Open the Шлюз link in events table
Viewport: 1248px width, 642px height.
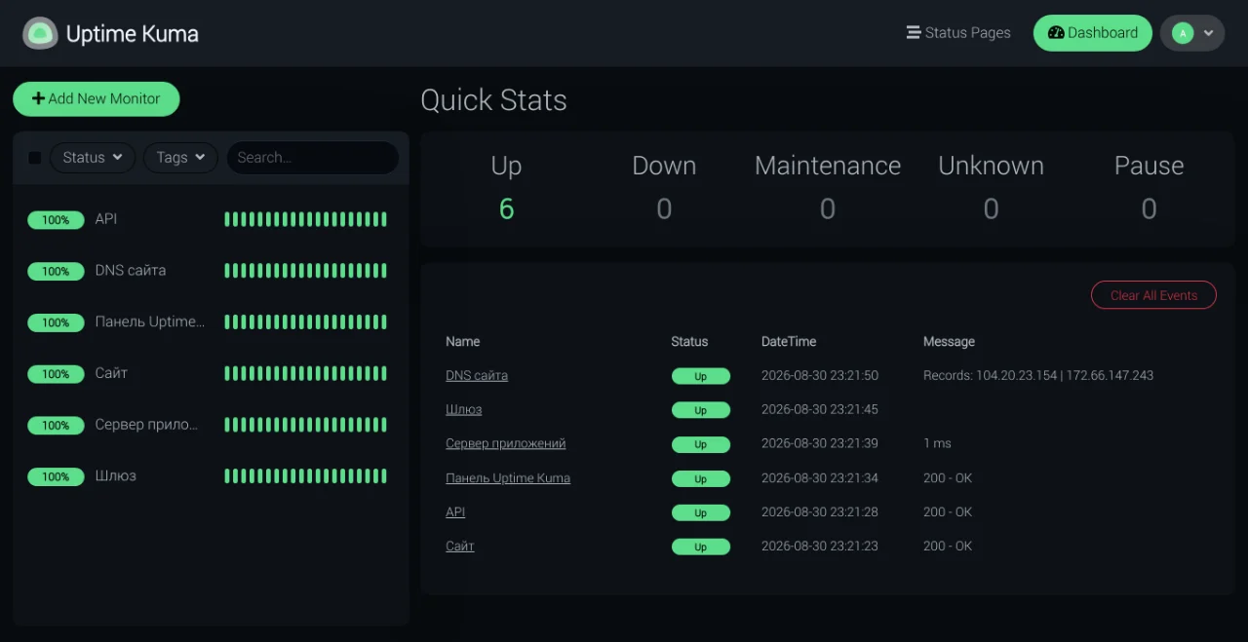464,409
